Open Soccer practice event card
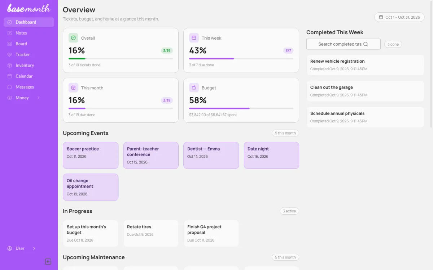 pyautogui.click(x=91, y=155)
